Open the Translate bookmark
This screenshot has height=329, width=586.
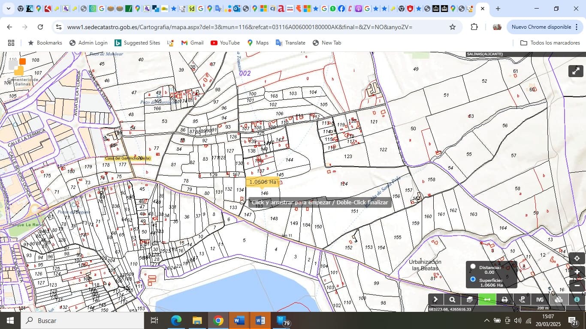coord(290,43)
